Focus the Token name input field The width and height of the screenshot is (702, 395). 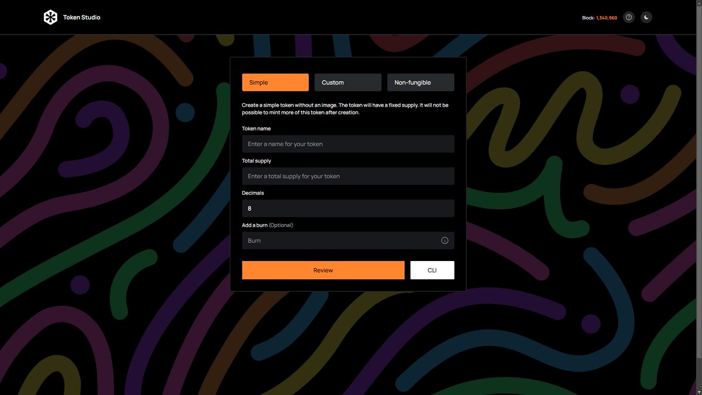(x=348, y=144)
